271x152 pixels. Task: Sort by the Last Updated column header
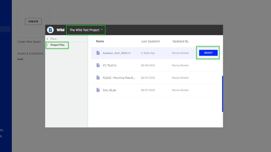(150, 41)
